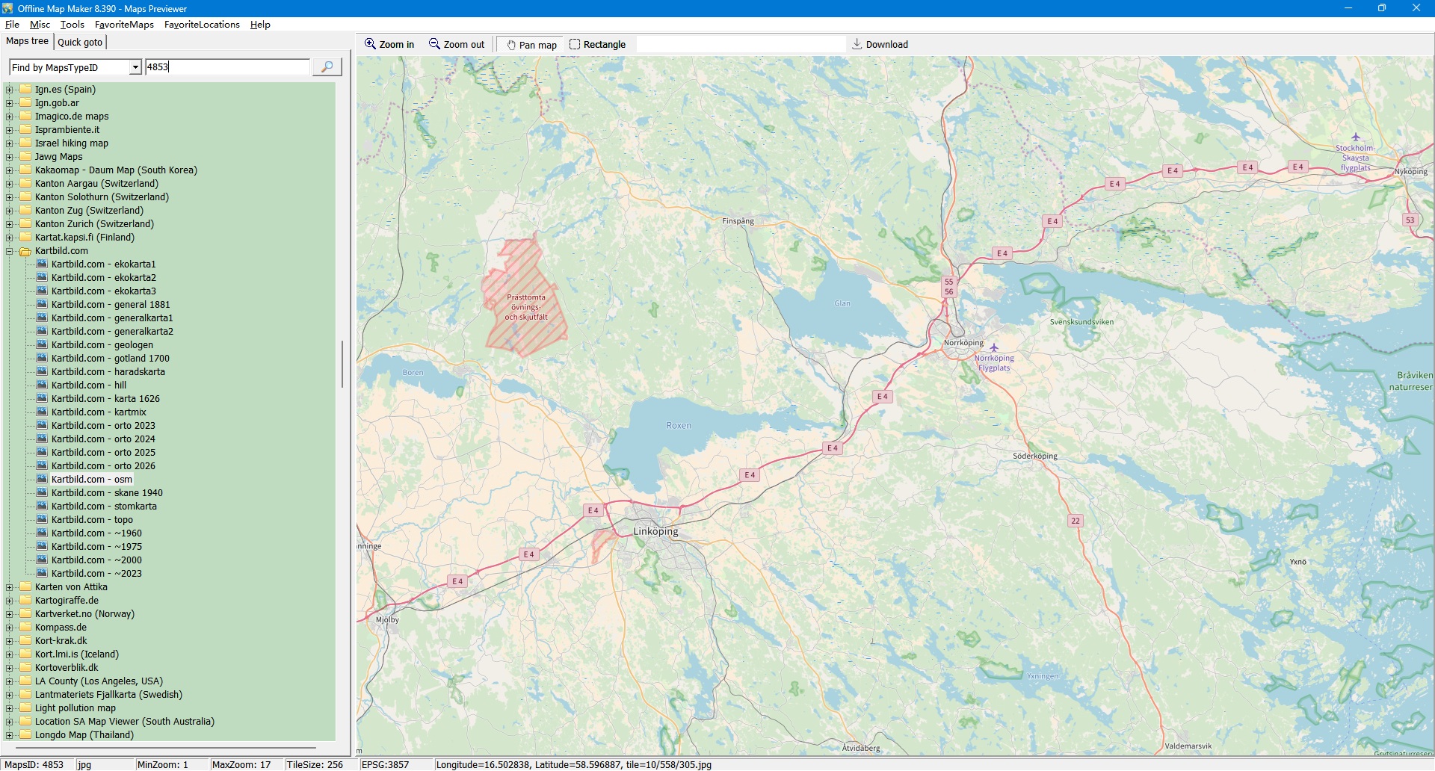1435x771 pixels.
Task: Select the Kanton Zurich (Switzerland) folder
Action: [94, 224]
